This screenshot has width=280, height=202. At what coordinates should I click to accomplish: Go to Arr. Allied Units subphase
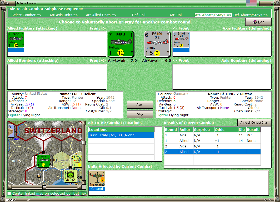[101, 15]
